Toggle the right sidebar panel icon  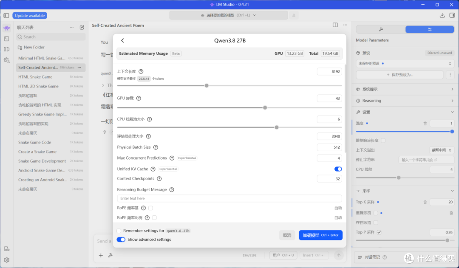(x=452, y=15)
